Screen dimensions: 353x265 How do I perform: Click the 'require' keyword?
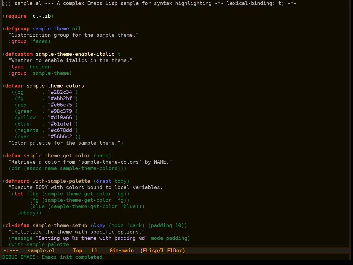(16, 16)
